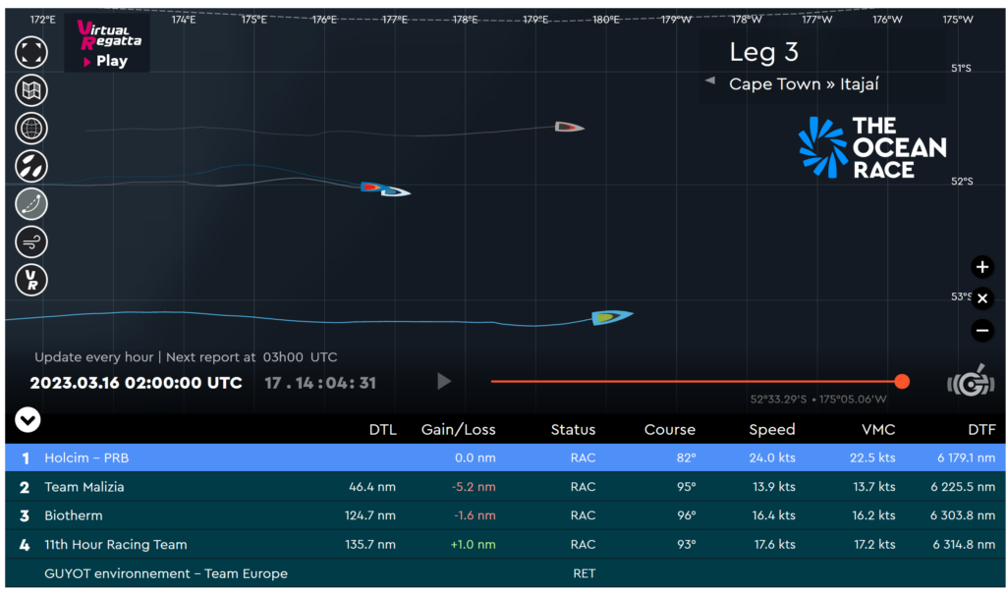Select GUYOT environnement – Team Europe row
1006x590 pixels.
click(x=505, y=573)
